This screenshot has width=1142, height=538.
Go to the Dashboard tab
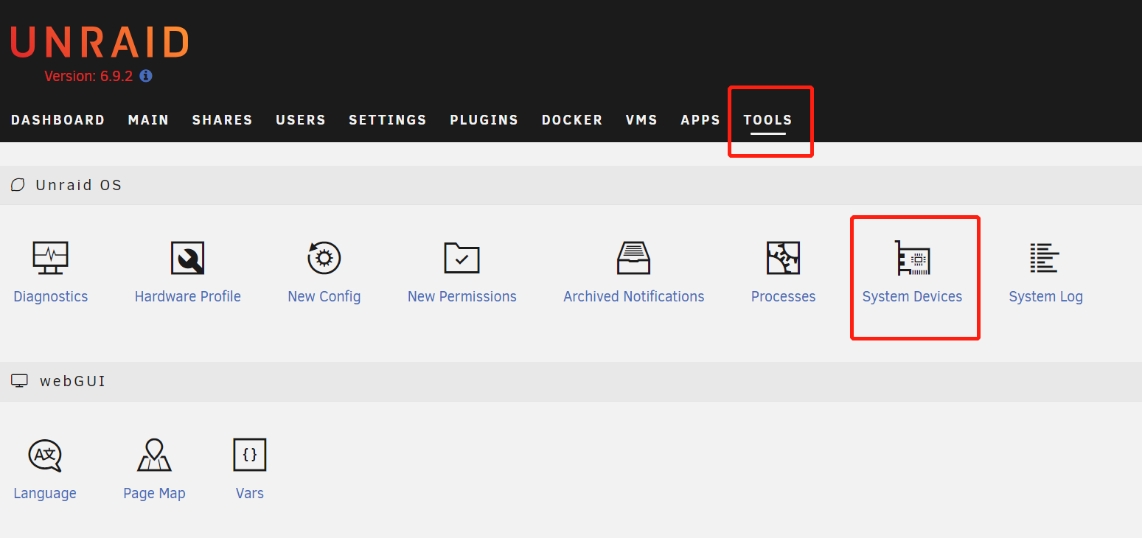[58, 120]
